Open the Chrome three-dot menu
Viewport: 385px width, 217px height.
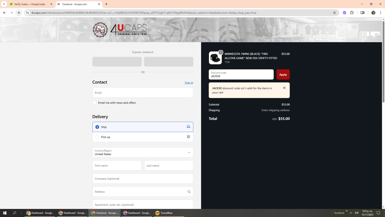click(x=381, y=13)
